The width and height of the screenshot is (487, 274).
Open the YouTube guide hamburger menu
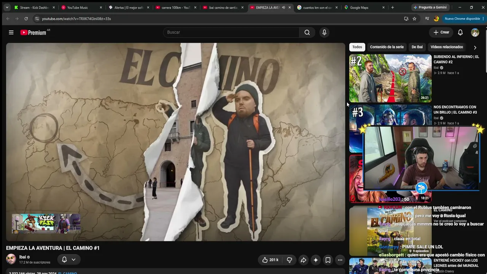11,32
